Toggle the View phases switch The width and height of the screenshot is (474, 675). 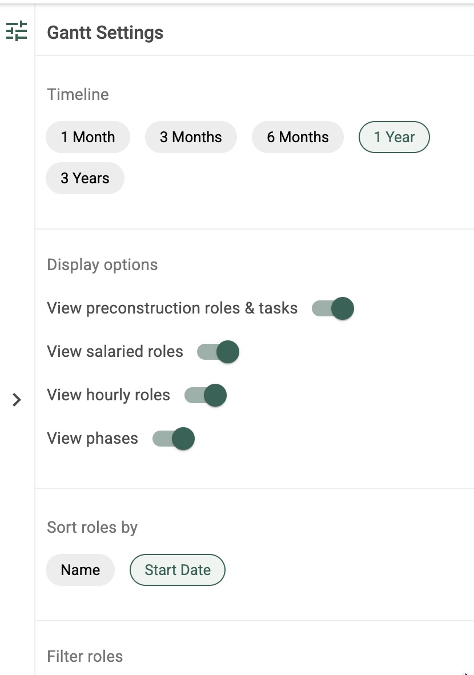[x=174, y=439]
